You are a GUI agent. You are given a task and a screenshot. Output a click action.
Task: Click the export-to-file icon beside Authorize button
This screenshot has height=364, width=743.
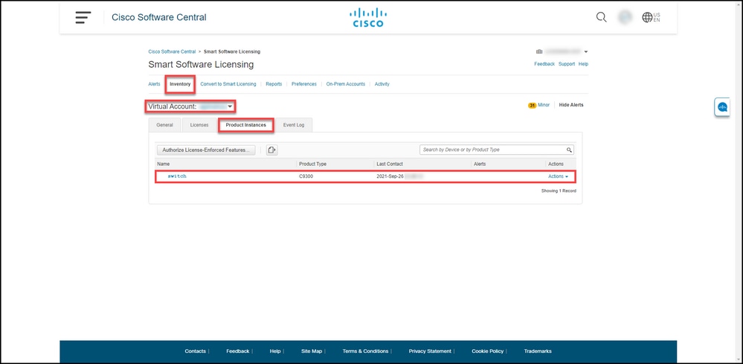(x=271, y=150)
